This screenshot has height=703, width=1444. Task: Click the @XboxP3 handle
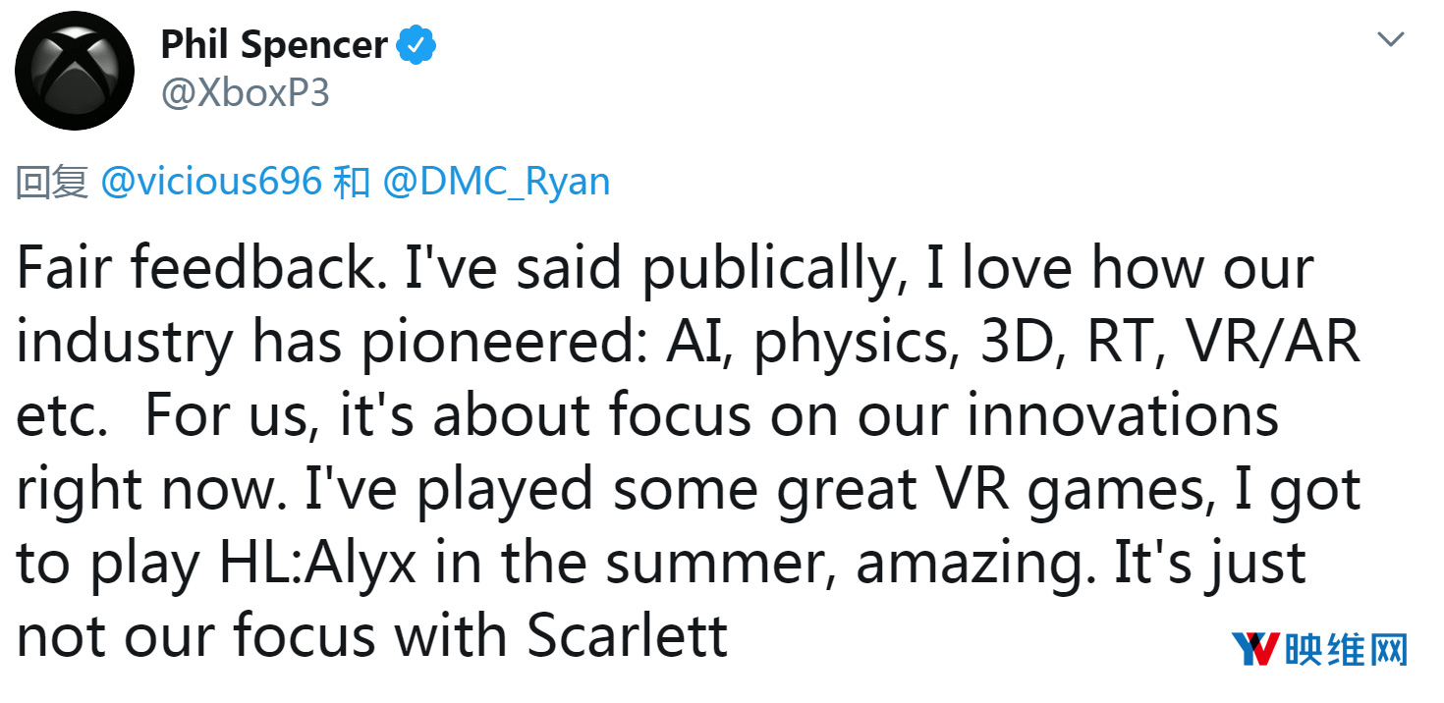[245, 93]
